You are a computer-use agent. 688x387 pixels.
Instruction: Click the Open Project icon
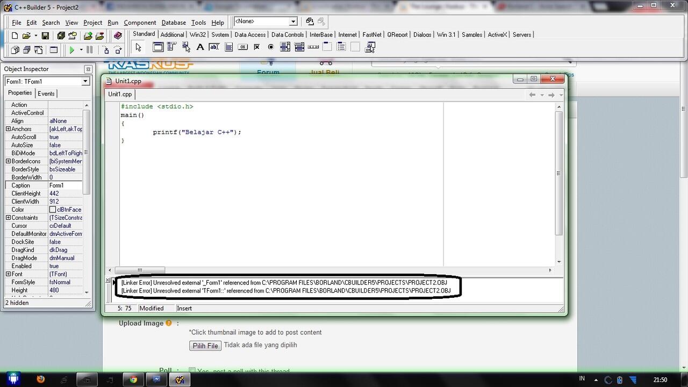[72, 36]
